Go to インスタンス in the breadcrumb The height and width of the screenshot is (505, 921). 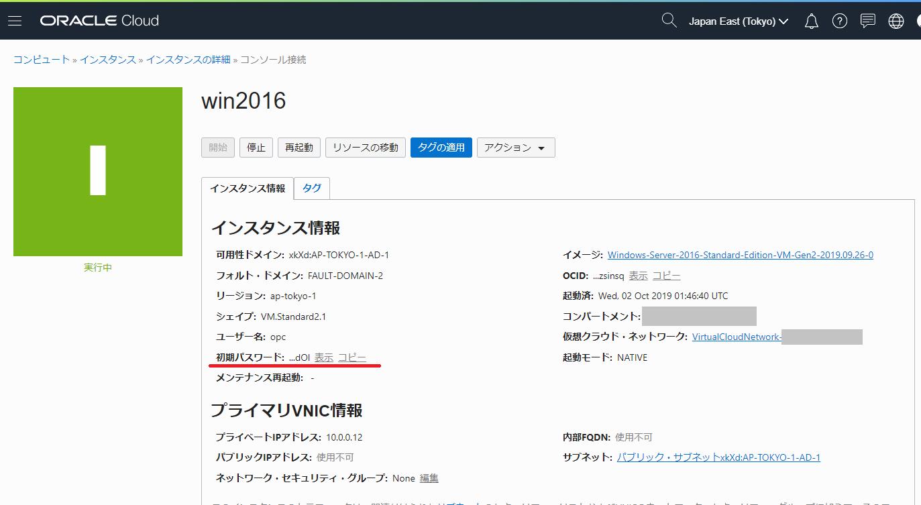tap(108, 60)
